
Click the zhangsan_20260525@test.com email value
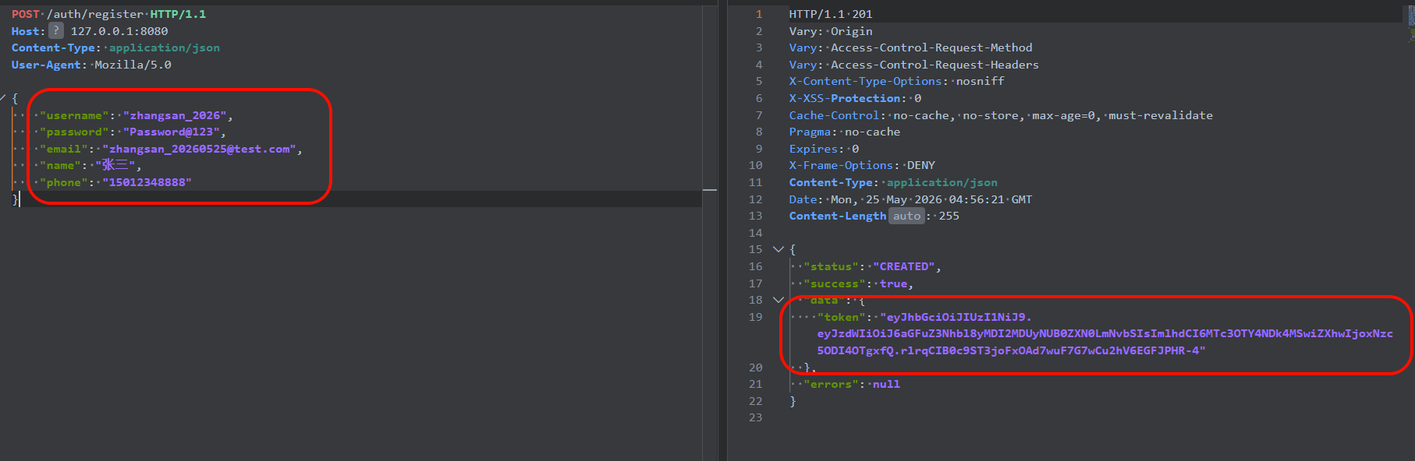(x=199, y=149)
